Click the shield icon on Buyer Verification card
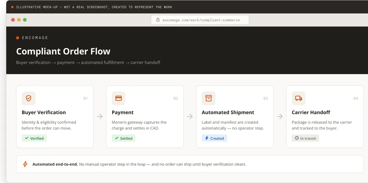Viewport: 368px width, 183px height. click(29, 98)
